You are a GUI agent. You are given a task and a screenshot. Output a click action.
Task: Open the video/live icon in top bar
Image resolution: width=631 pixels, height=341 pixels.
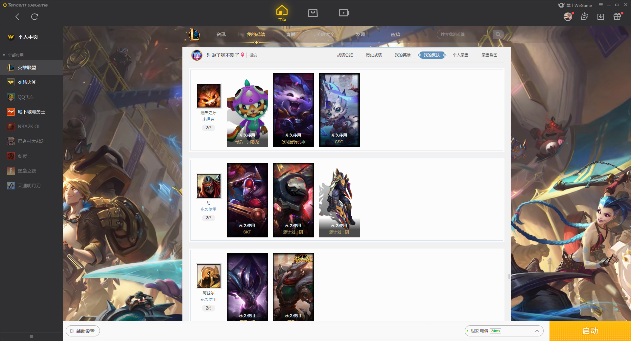pyautogui.click(x=344, y=13)
